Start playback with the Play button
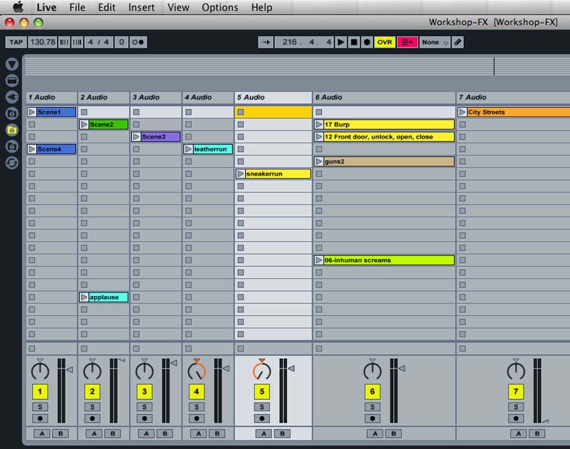The width and height of the screenshot is (570, 449). [x=341, y=42]
